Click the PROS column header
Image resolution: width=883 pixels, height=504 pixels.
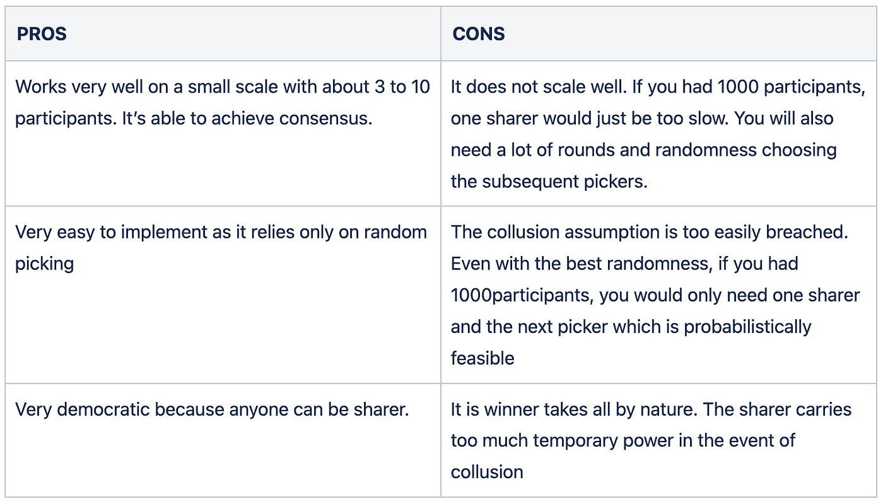click(x=42, y=34)
